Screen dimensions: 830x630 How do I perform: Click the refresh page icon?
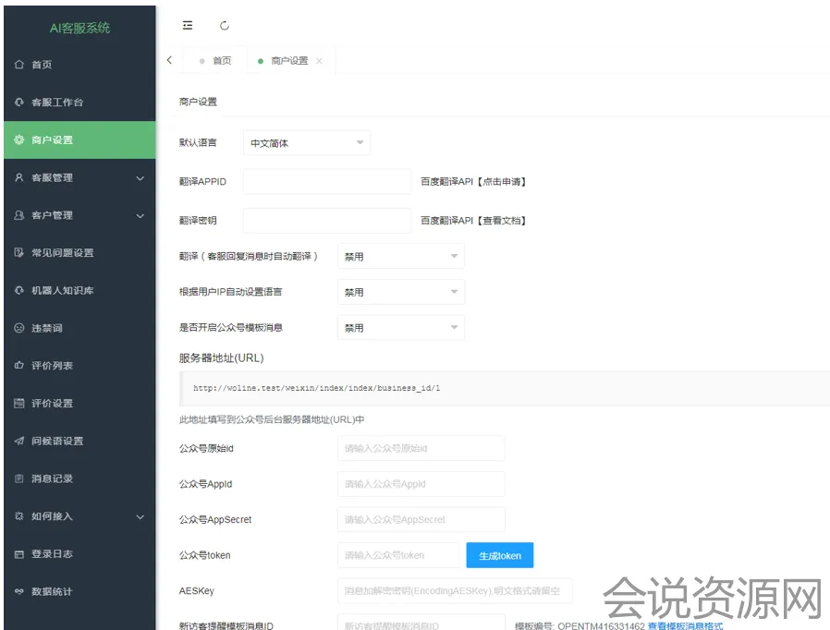click(225, 26)
